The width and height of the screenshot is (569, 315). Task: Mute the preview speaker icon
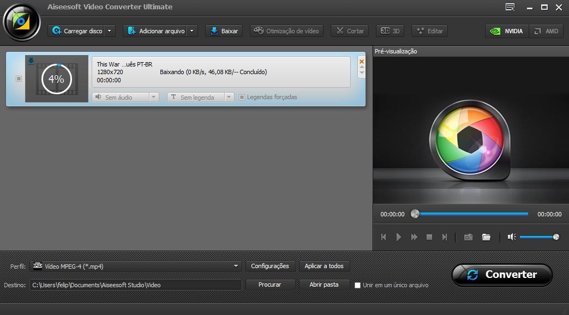click(512, 237)
